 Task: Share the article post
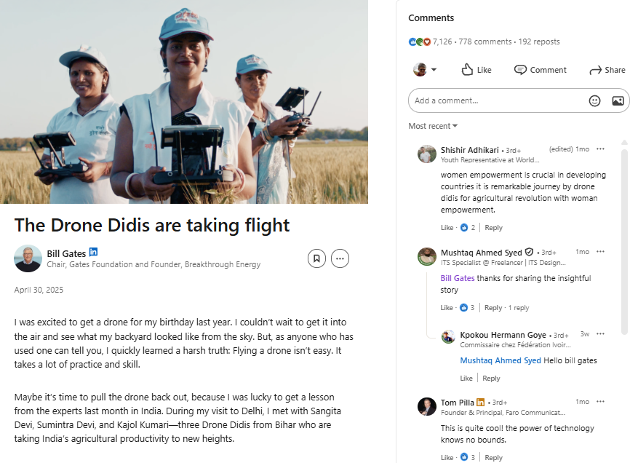607,70
